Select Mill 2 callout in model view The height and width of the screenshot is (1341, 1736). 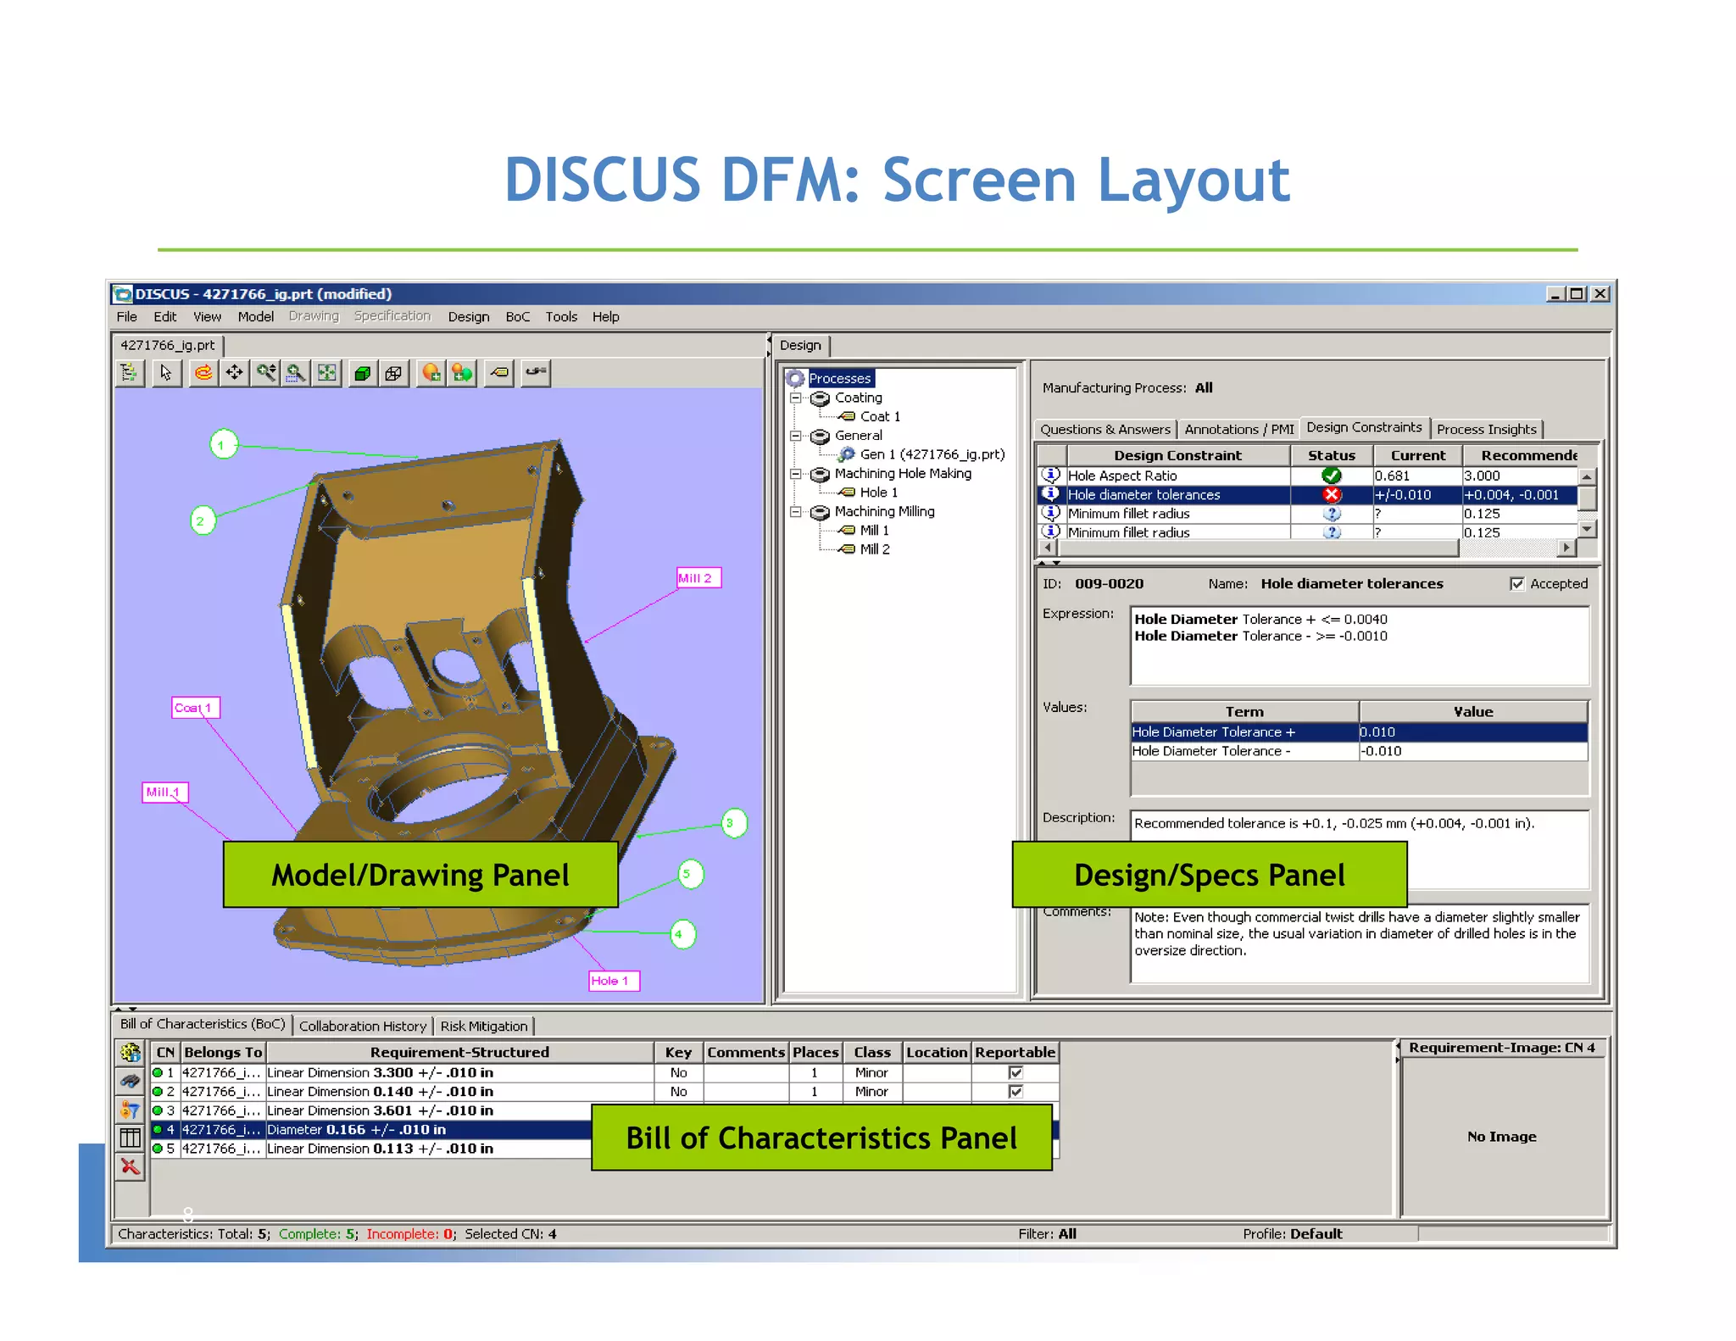point(698,578)
